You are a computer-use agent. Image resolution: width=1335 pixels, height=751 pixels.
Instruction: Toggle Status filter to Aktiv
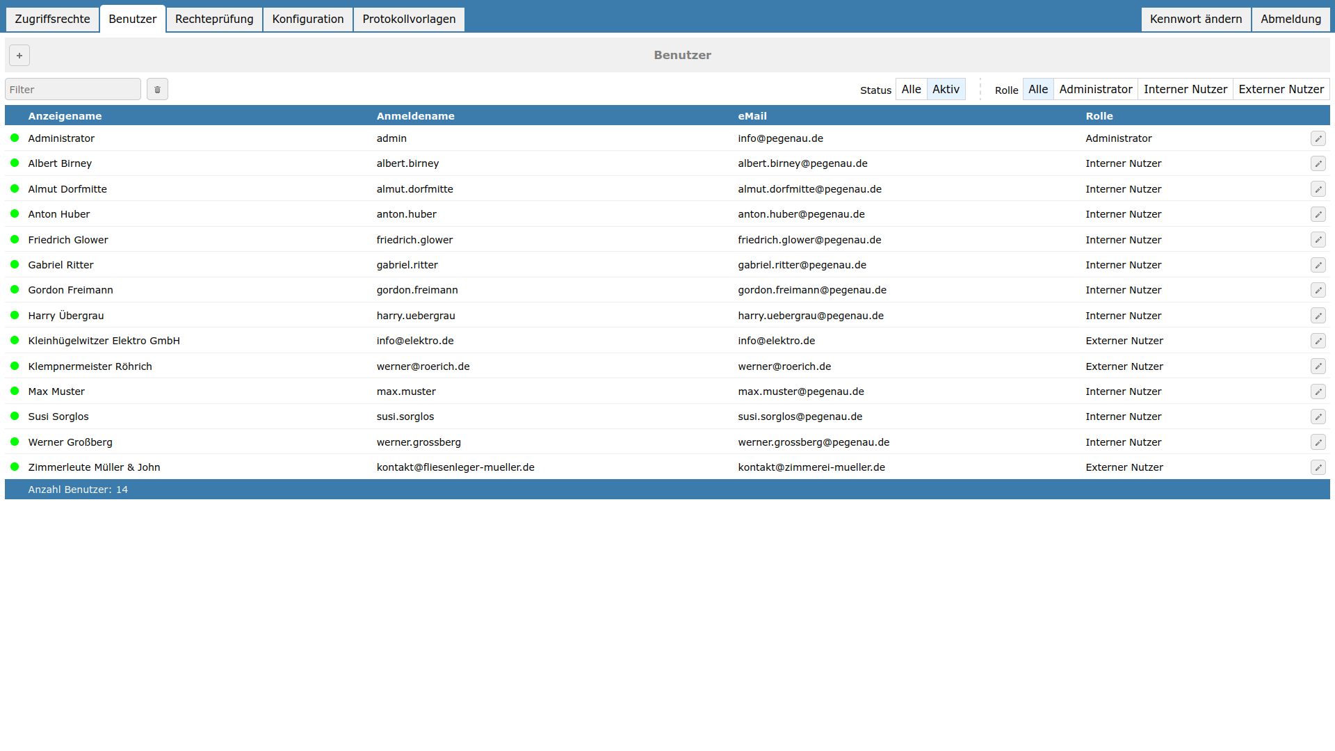coord(946,90)
